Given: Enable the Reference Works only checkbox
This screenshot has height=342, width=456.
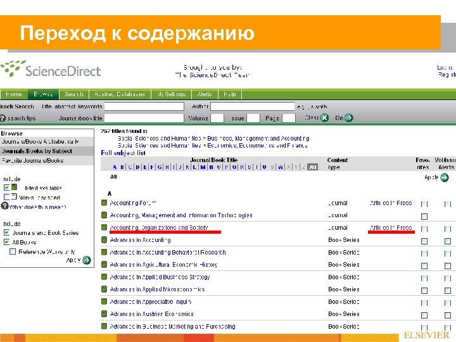Looking at the screenshot, I should [x=13, y=251].
